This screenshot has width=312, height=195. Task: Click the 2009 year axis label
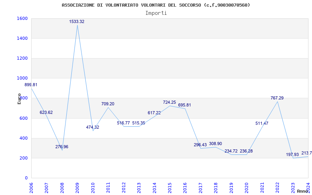77,188
